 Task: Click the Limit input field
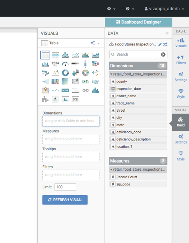[65, 187]
